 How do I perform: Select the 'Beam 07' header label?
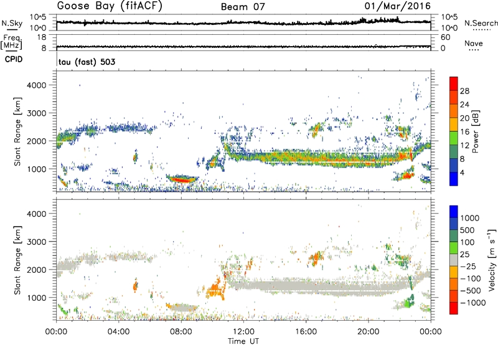click(243, 7)
